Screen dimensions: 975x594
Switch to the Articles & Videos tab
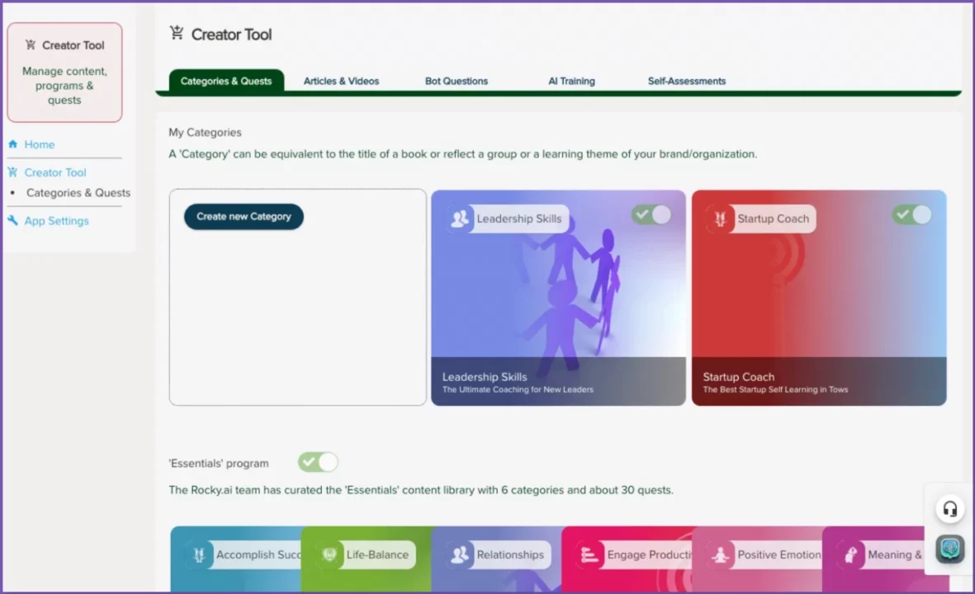[x=341, y=81]
